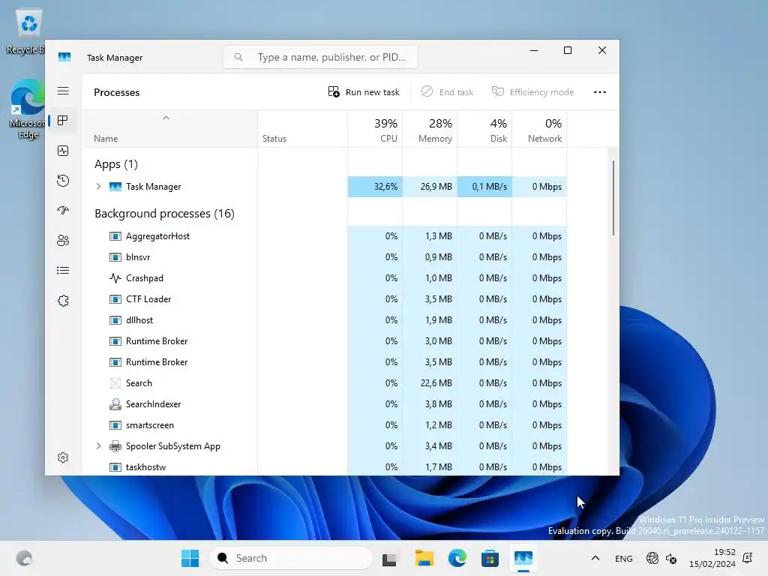Click the SearchIndexer magnifier icon
Viewport: 768px width, 576px height.
point(115,404)
